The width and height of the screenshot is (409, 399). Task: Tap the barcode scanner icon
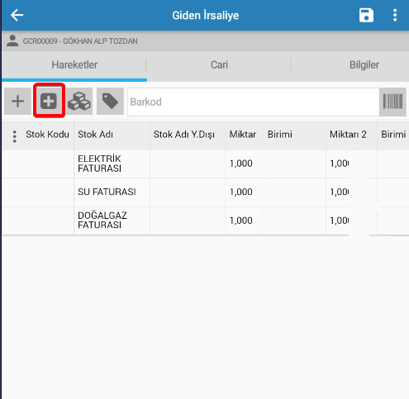392,102
